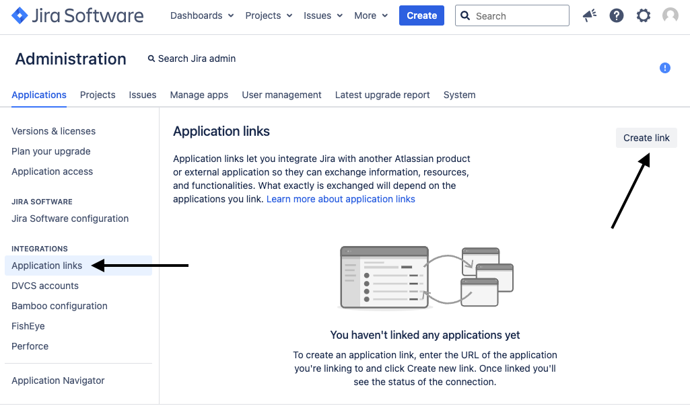This screenshot has height=406, width=690.
Task: Focus the top Search input field
Action: 512,16
